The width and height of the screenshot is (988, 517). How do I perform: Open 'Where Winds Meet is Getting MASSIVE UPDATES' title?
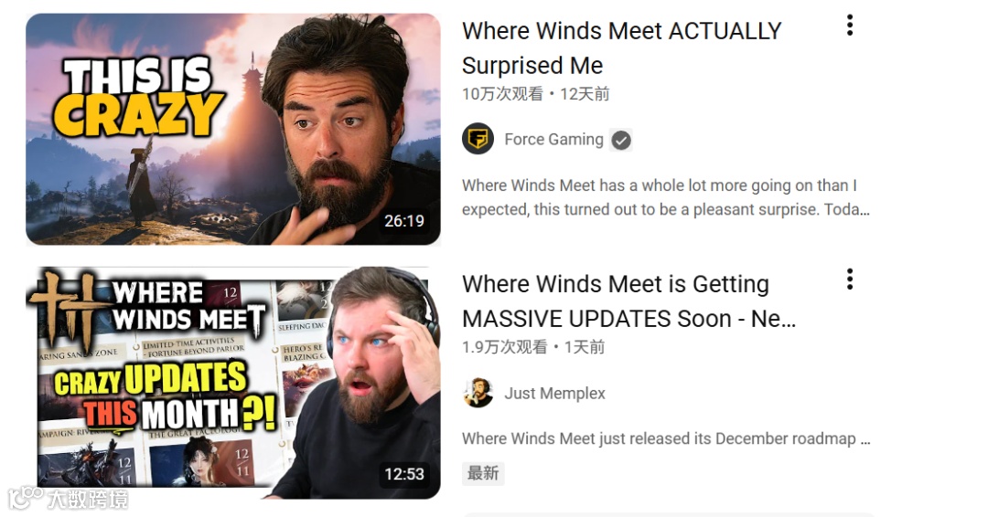pos(628,301)
